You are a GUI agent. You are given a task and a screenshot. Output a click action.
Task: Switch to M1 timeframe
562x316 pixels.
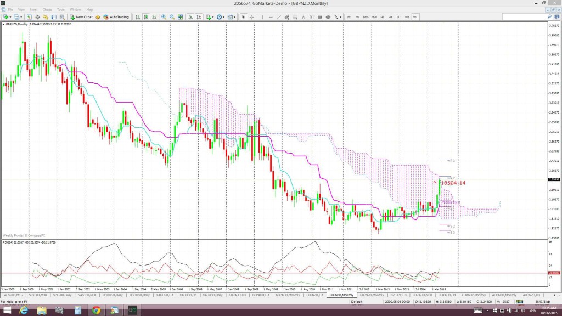click(350, 17)
